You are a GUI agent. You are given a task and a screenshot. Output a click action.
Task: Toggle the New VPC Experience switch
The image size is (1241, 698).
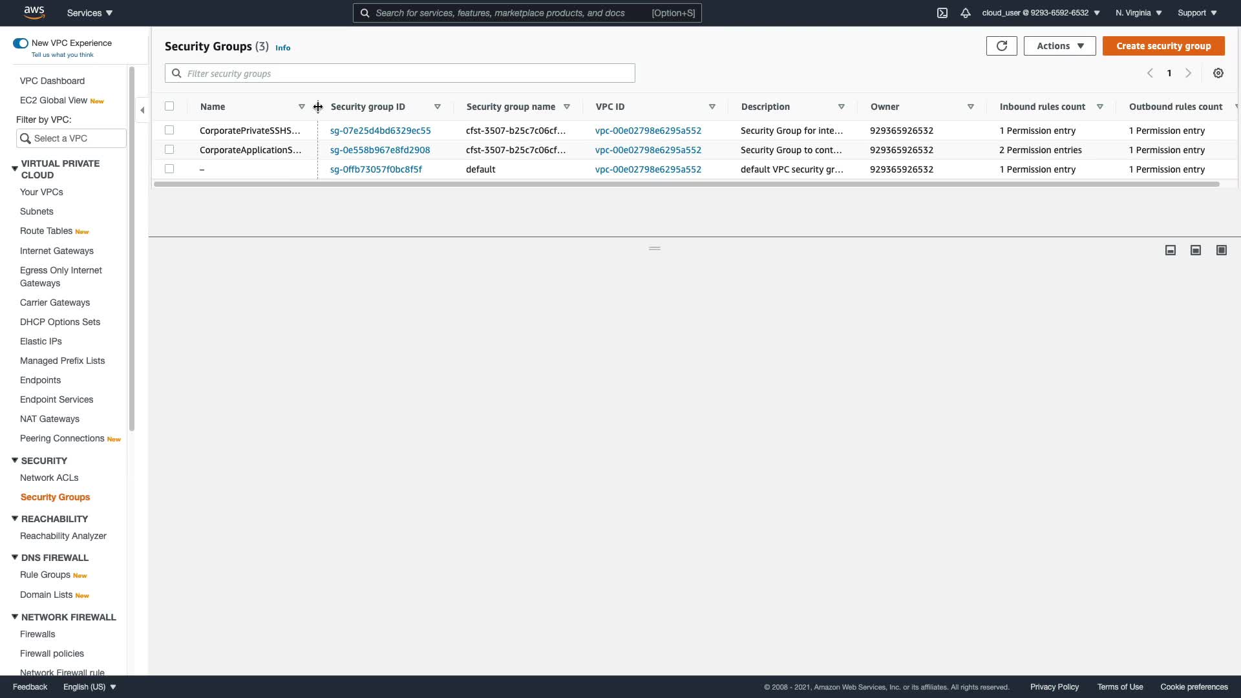click(x=21, y=43)
